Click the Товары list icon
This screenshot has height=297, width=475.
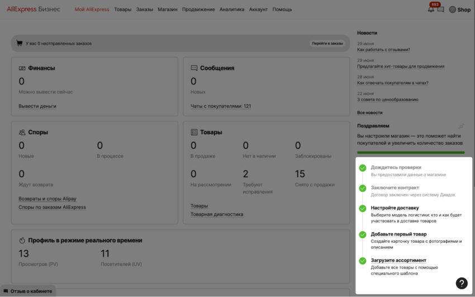(194, 132)
